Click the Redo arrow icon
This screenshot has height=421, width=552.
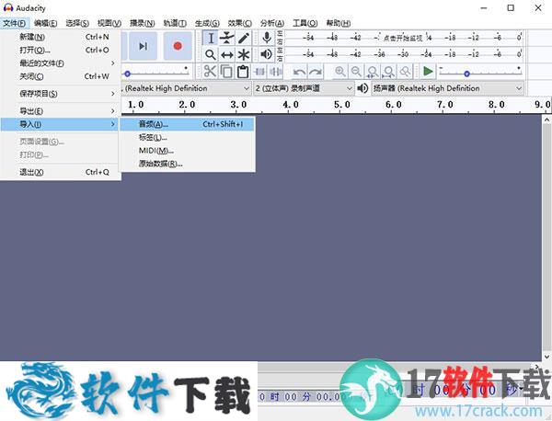coord(316,72)
